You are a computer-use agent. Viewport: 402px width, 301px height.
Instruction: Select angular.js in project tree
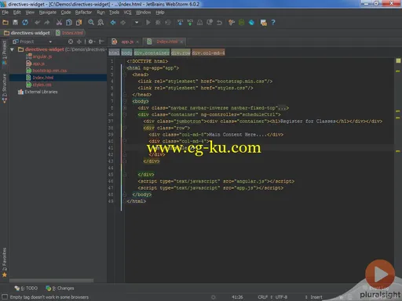pos(42,56)
